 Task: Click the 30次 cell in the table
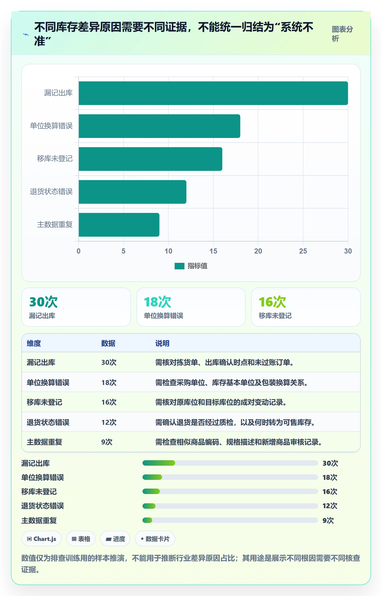pos(109,362)
